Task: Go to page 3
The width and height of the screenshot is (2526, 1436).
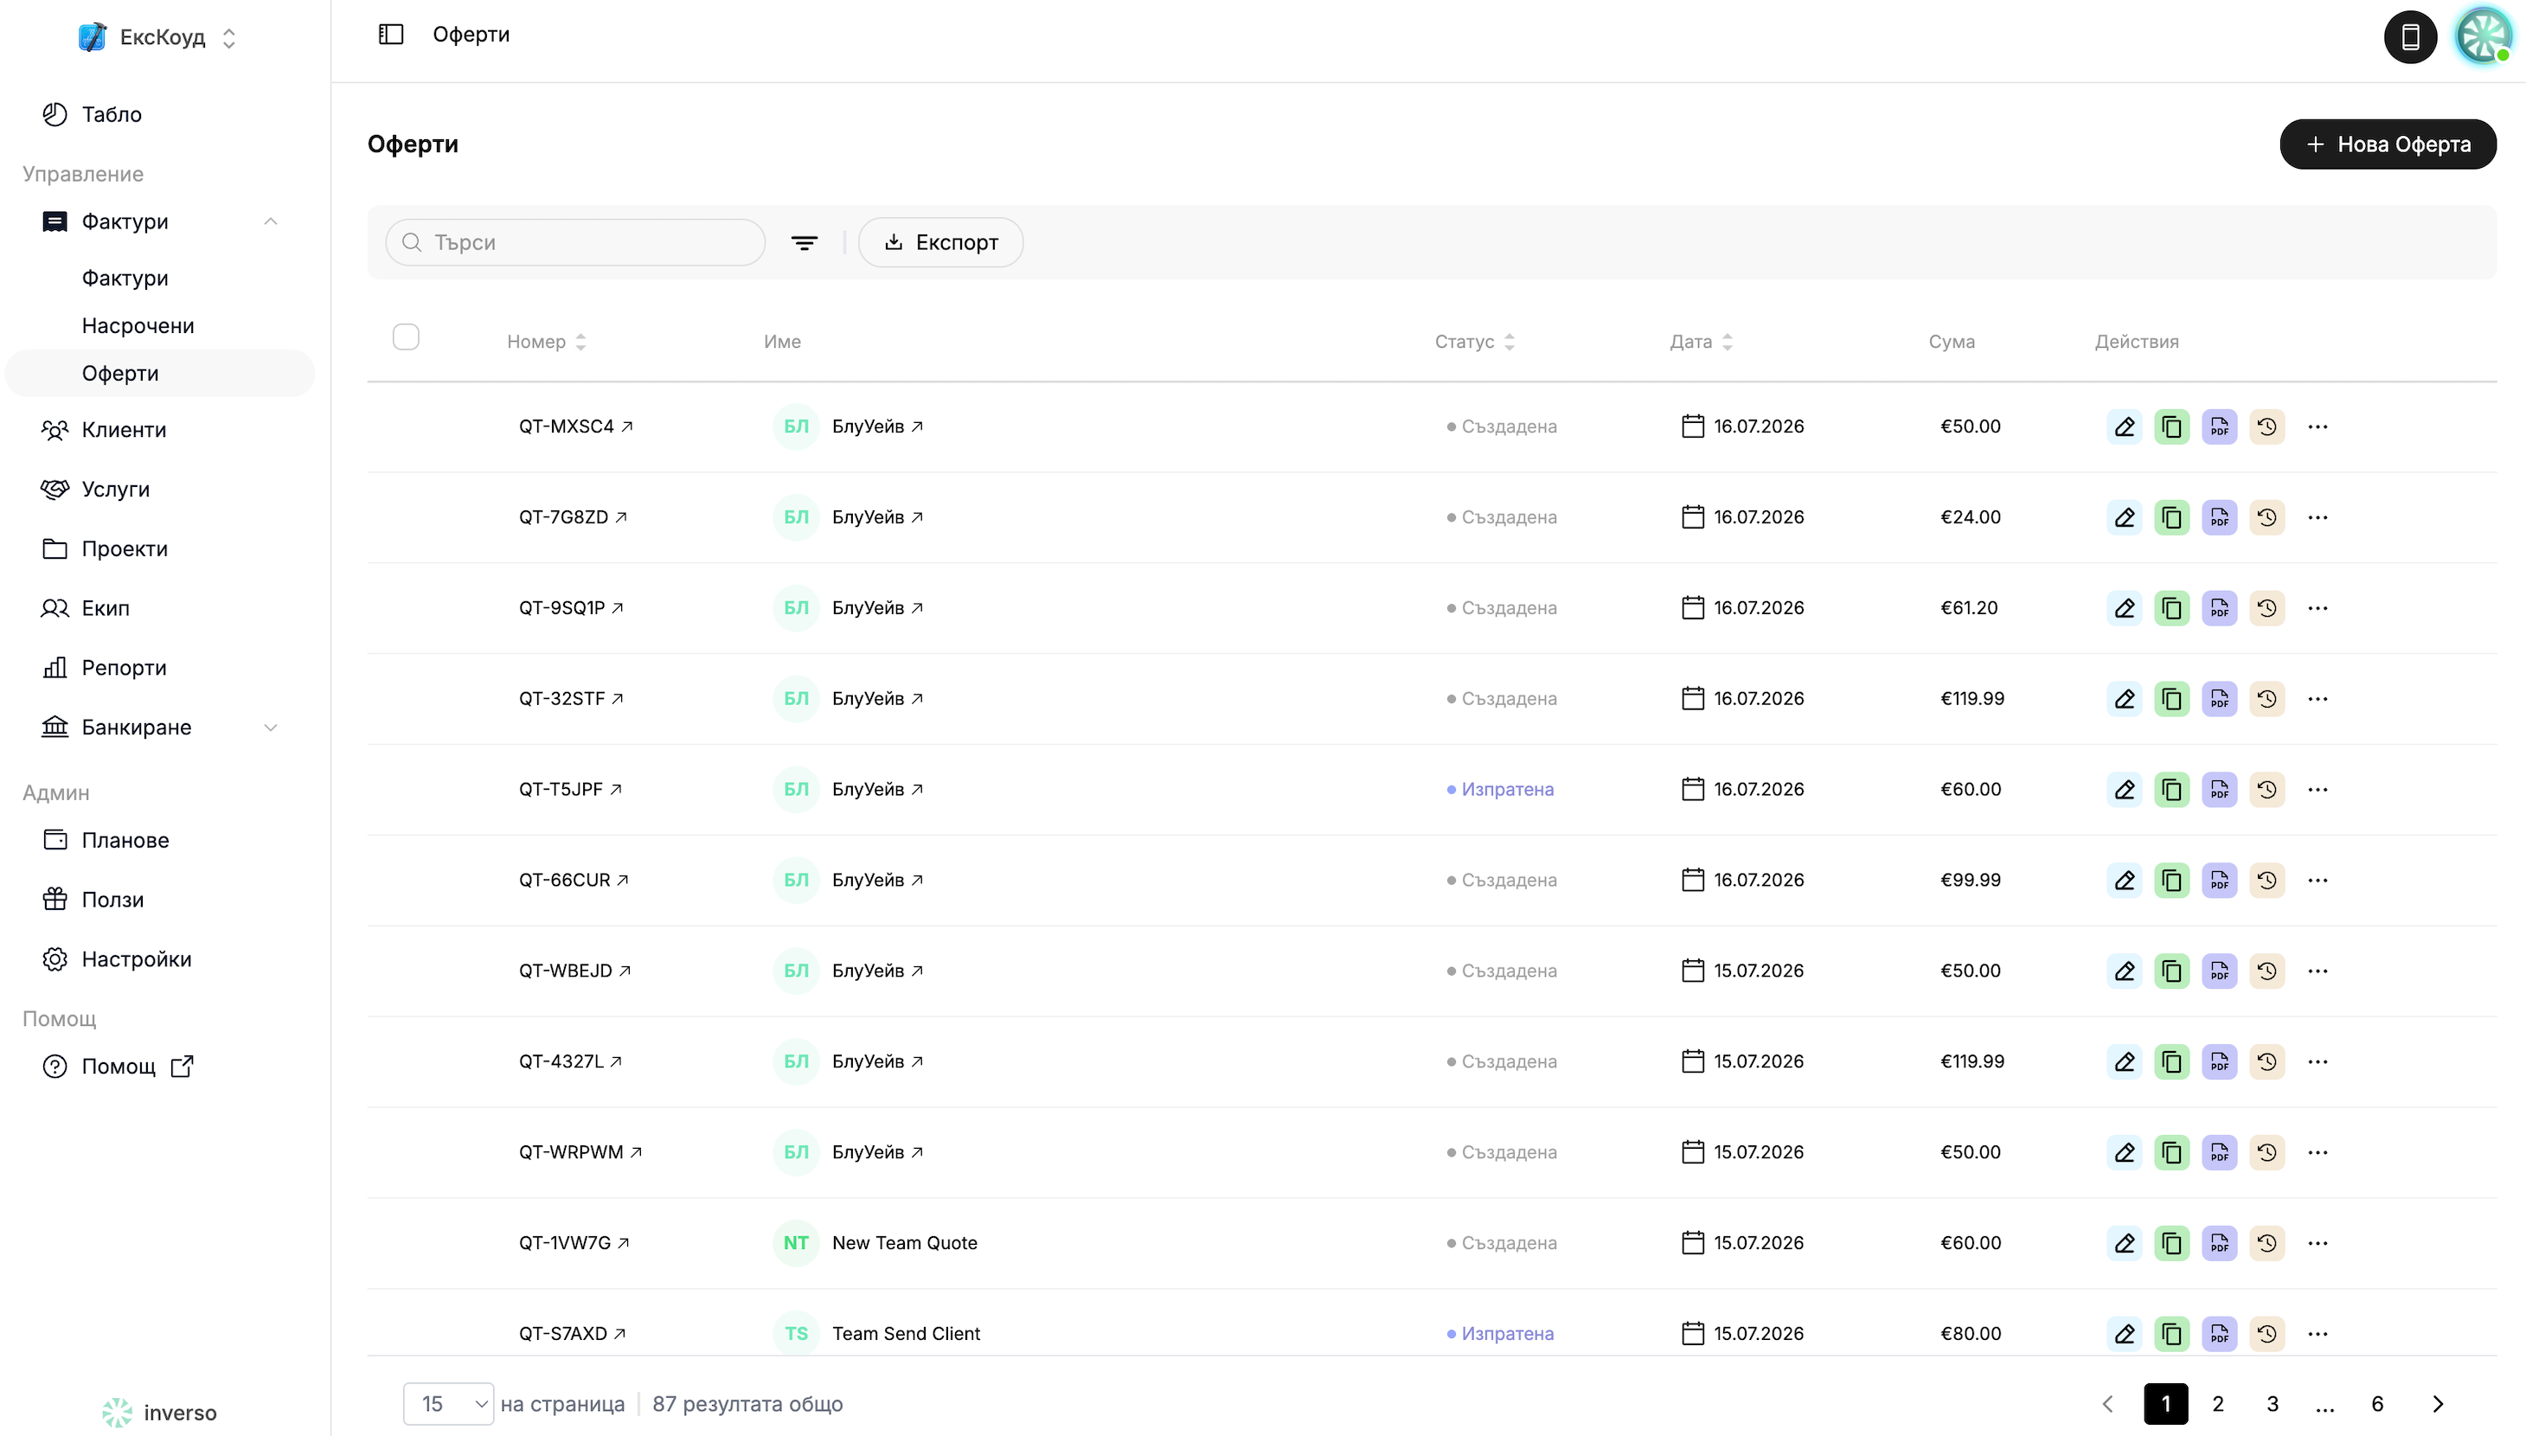Action: click(2272, 1405)
